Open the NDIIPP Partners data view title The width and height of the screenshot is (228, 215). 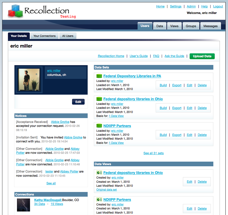tap(117, 199)
